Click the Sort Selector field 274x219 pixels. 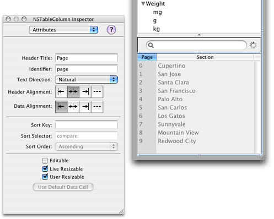87,136
